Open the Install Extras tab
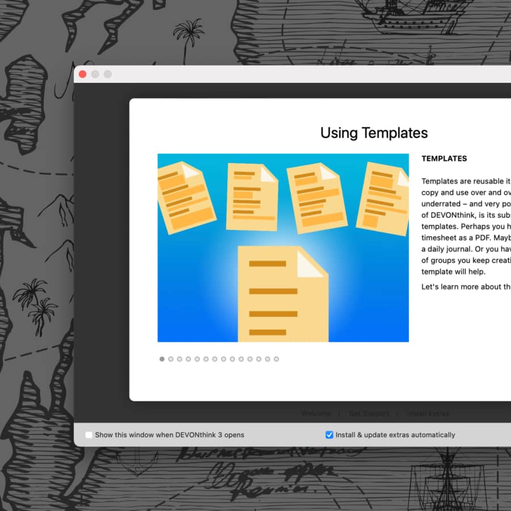 click(x=428, y=413)
